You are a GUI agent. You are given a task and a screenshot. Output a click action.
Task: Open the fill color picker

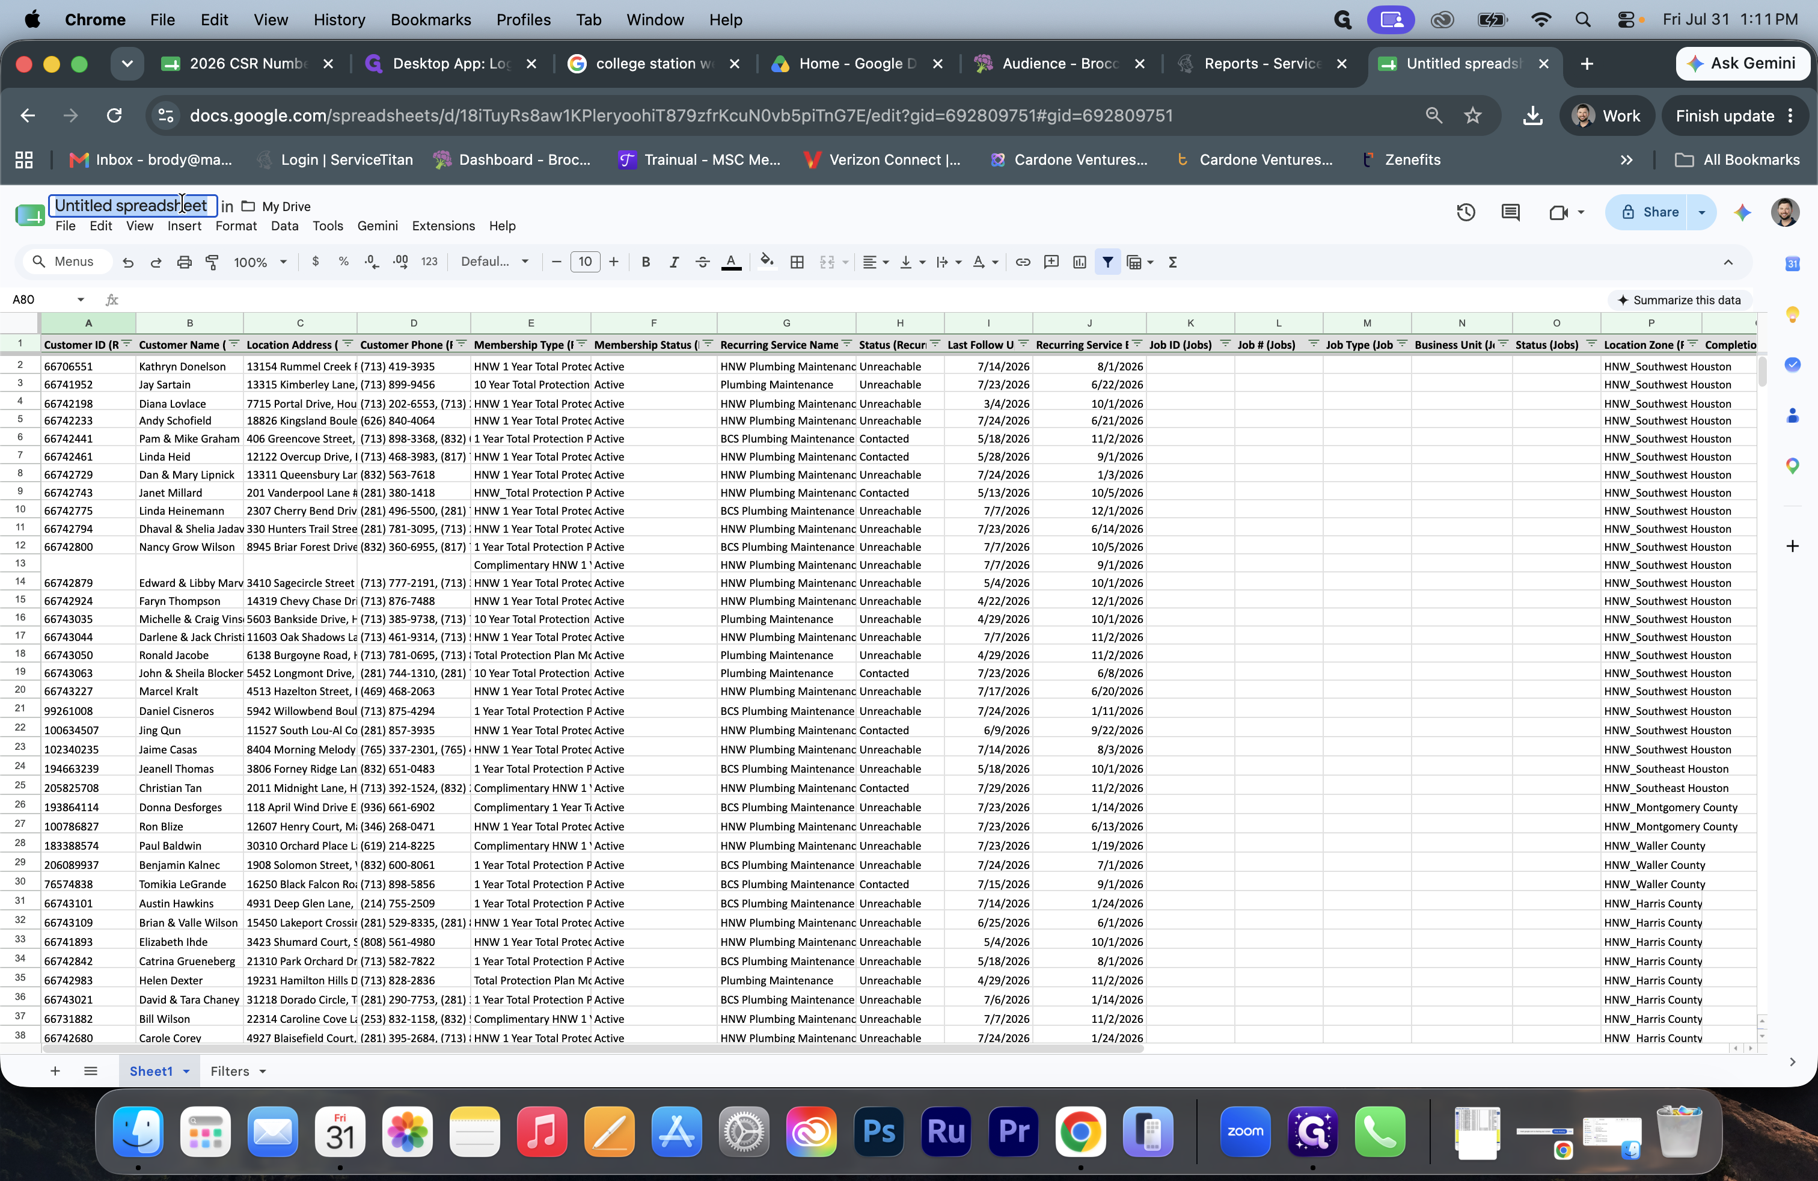click(767, 262)
